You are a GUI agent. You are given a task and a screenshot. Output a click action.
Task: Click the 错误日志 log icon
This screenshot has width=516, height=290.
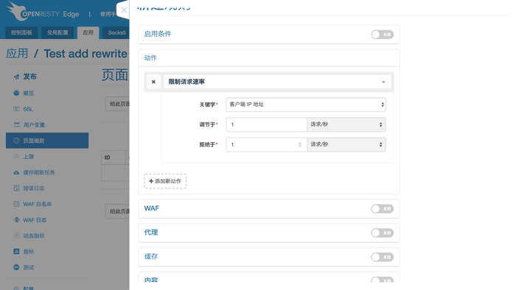tap(16, 188)
